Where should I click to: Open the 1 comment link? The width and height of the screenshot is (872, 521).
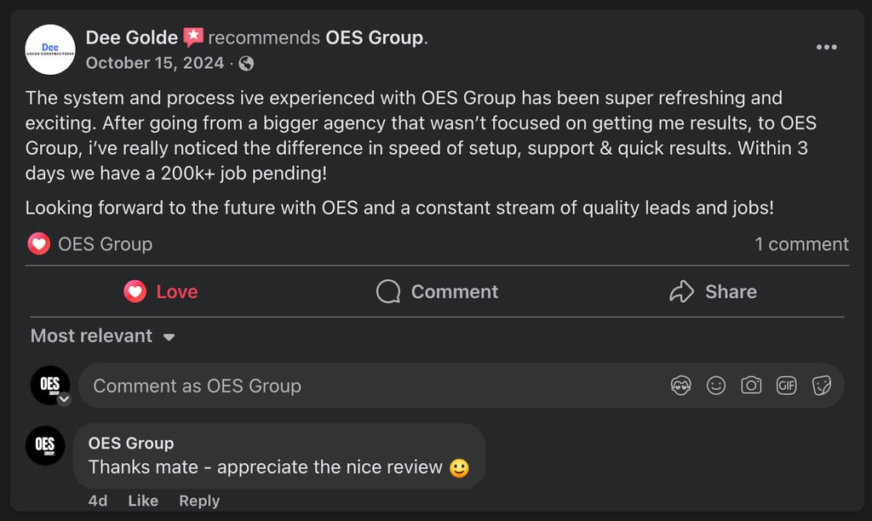tap(800, 244)
